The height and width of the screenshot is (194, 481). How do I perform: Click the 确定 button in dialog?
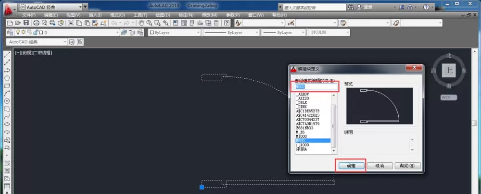351,166
